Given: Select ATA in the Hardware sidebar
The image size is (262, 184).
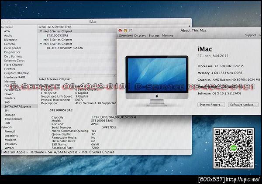Looking at the screenshot, I should click(7, 31).
